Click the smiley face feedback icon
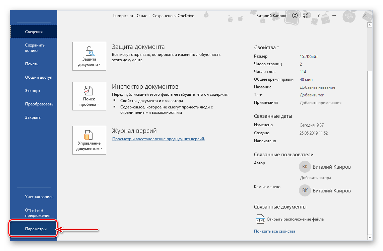 point(295,15)
